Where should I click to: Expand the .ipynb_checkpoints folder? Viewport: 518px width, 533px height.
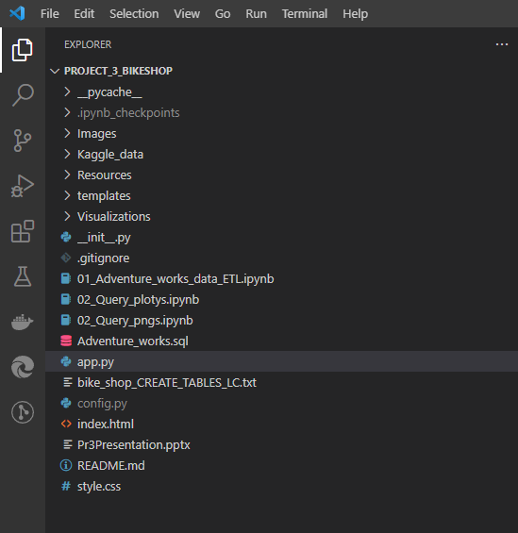[67, 112]
